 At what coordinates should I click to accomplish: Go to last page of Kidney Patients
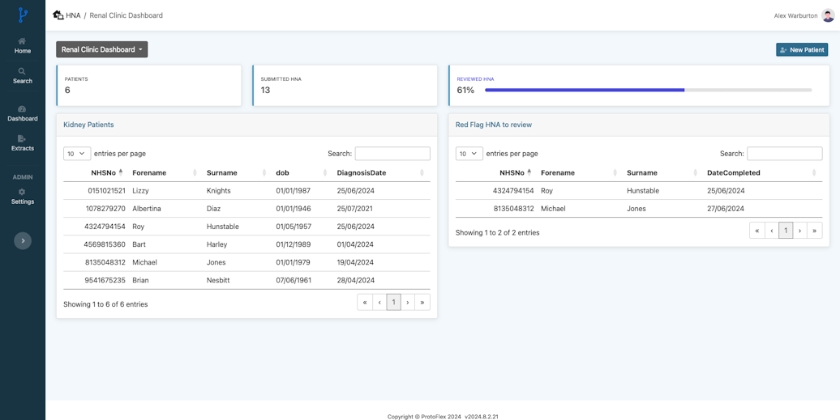(x=422, y=303)
